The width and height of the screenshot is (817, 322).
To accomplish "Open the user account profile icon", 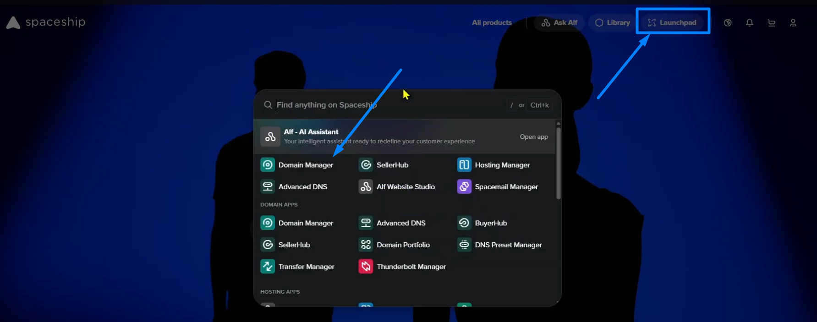I will pos(793,22).
